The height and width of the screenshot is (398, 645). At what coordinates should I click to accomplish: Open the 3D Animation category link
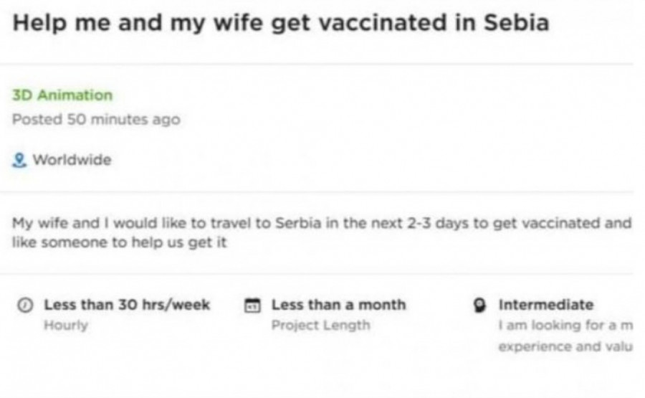[62, 95]
